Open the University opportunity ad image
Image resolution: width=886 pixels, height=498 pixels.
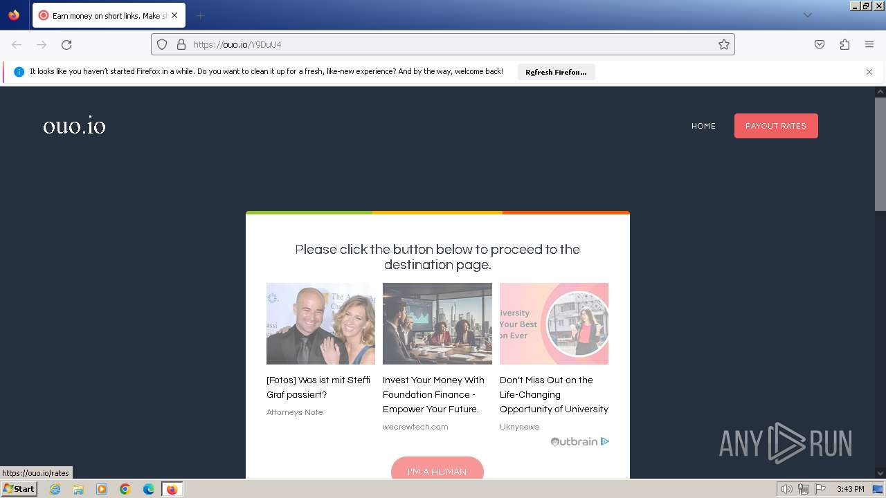pos(554,324)
